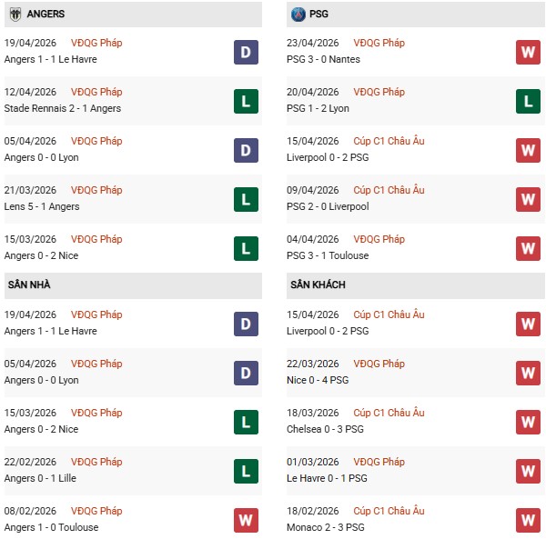Image resolution: width=546 pixels, height=539 pixels.
Task: Open the ANGERS team header
Action: (46, 15)
